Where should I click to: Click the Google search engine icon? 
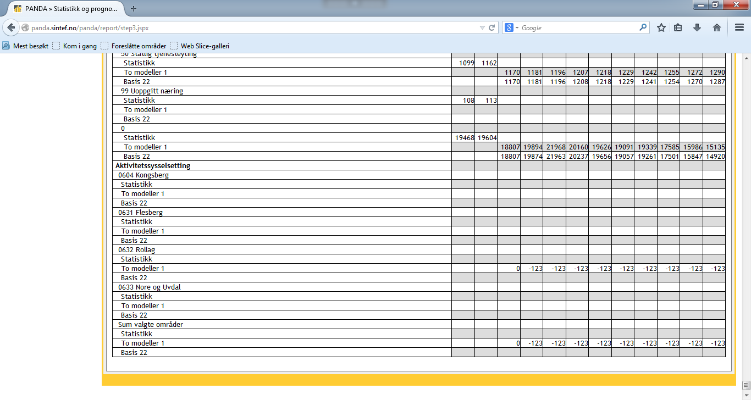[509, 27]
